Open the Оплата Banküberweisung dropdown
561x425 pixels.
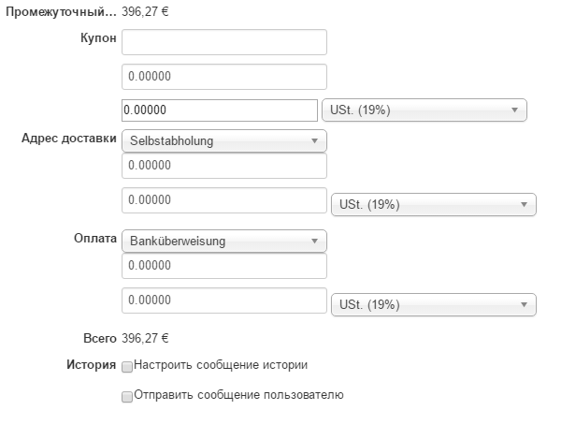[224, 242]
